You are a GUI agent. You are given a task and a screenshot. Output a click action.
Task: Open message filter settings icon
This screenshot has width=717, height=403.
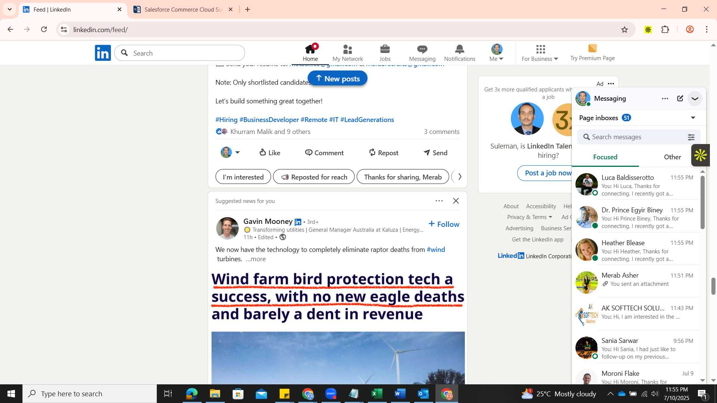(x=691, y=137)
